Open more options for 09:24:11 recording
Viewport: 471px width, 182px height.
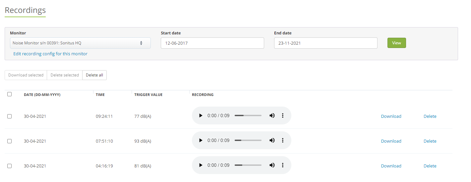(x=283, y=115)
